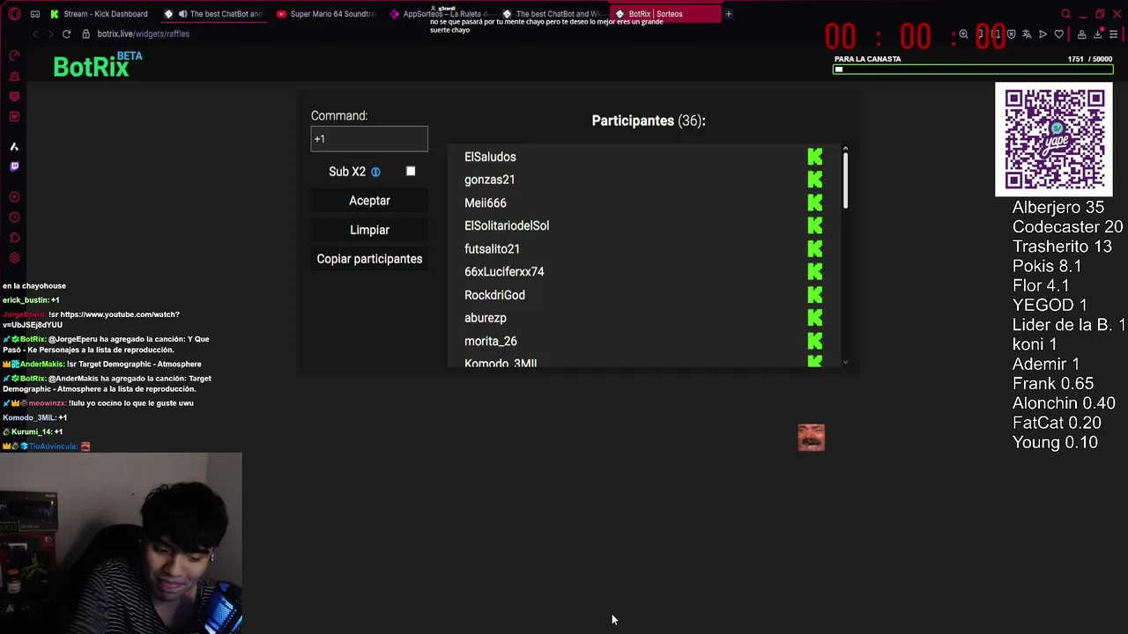The width and height of the screenshot is (1128, 634).
Task: Click Kick icon next to ElSaludos
Action: point(815,157)
